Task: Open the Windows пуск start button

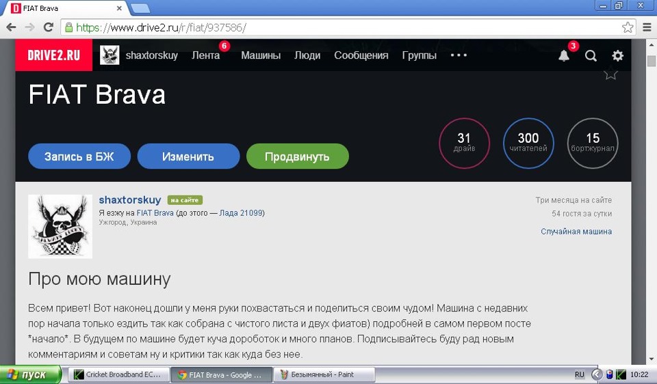Action: (30, 374)
